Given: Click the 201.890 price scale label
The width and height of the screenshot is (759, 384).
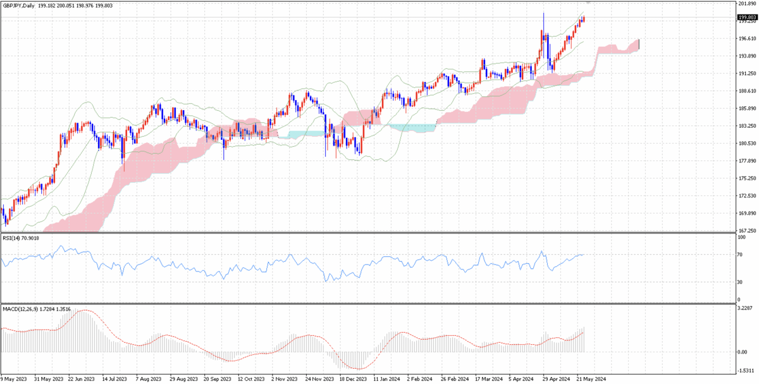Looking at the screenshot, I should coord(748,4).
